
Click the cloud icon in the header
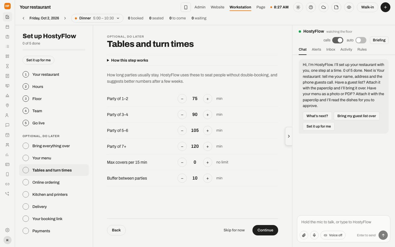(324, 7)
